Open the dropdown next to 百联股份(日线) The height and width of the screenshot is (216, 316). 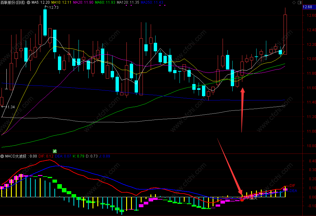coord(29,2)
